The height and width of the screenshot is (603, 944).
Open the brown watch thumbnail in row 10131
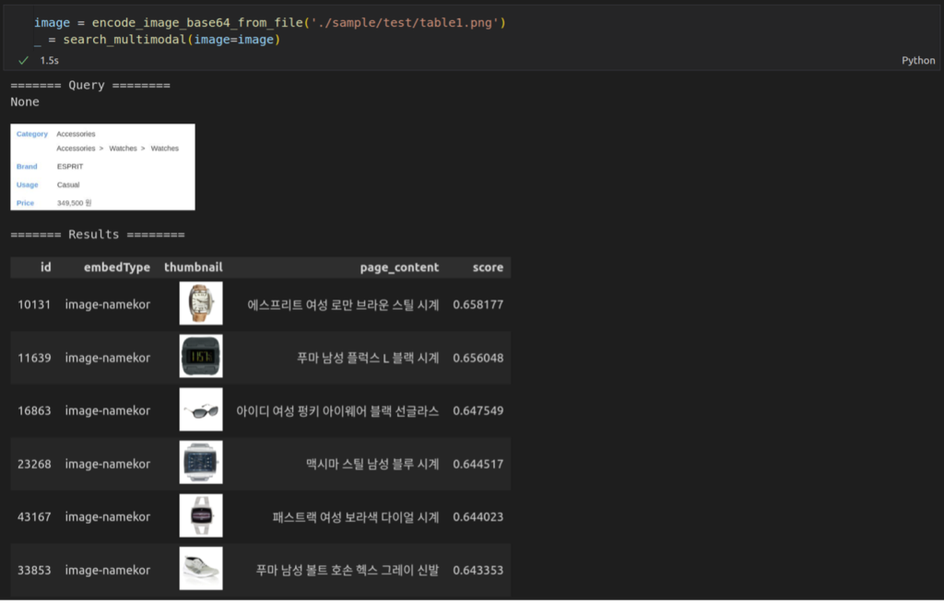[201, 303]
